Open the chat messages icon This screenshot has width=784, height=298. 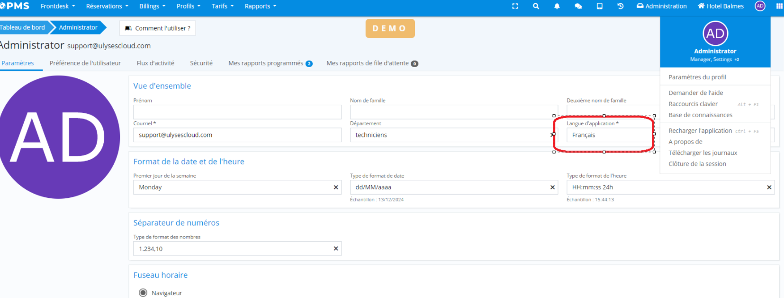point(578,6)
